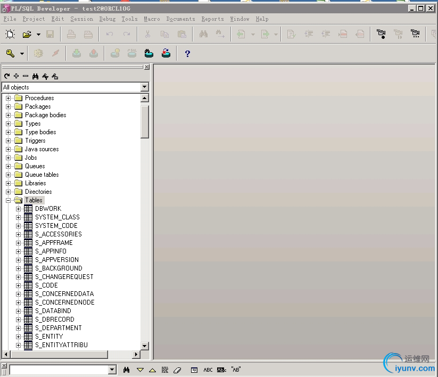Click the Save disk icon
This screenshot has width=438, height=377.
50,35
